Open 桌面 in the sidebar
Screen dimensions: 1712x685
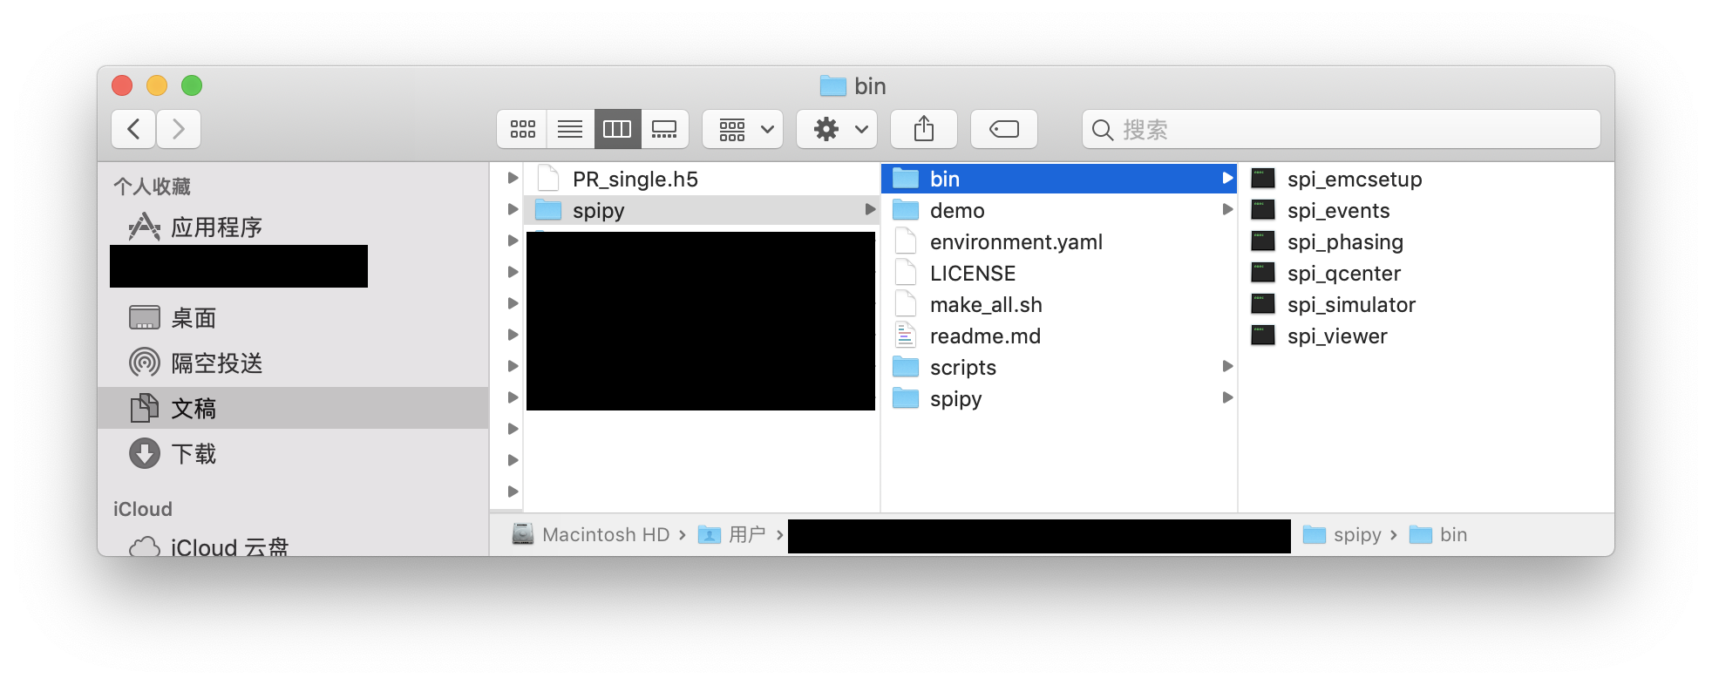(293, 318)
